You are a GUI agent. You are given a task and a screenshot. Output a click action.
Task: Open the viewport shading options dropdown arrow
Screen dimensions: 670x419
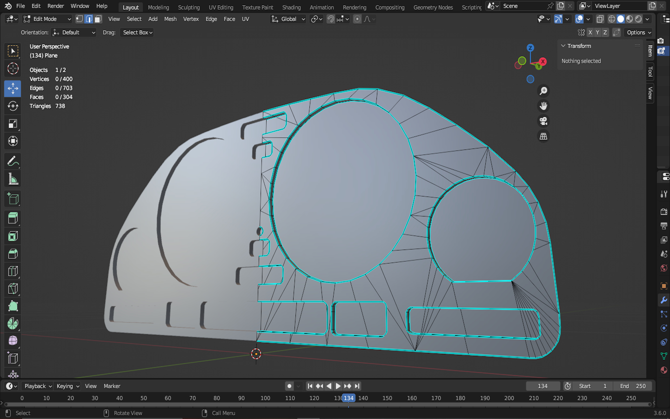pyautogui.click(x=648, y=19)
